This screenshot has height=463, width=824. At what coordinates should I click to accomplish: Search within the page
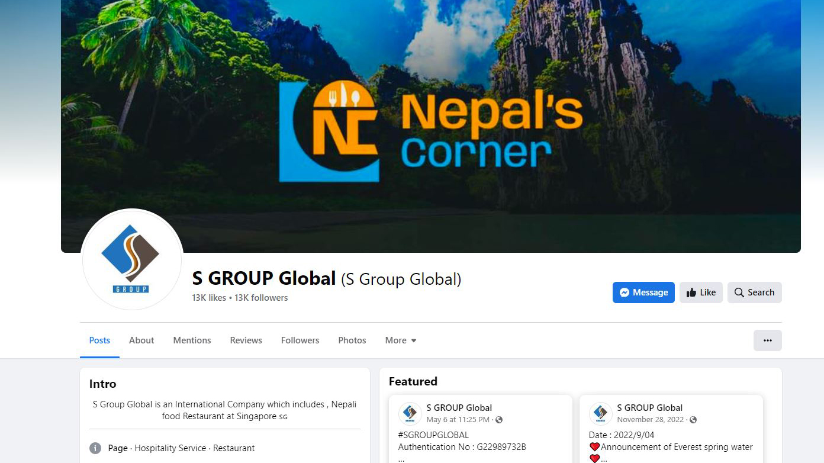coord(755,292)
